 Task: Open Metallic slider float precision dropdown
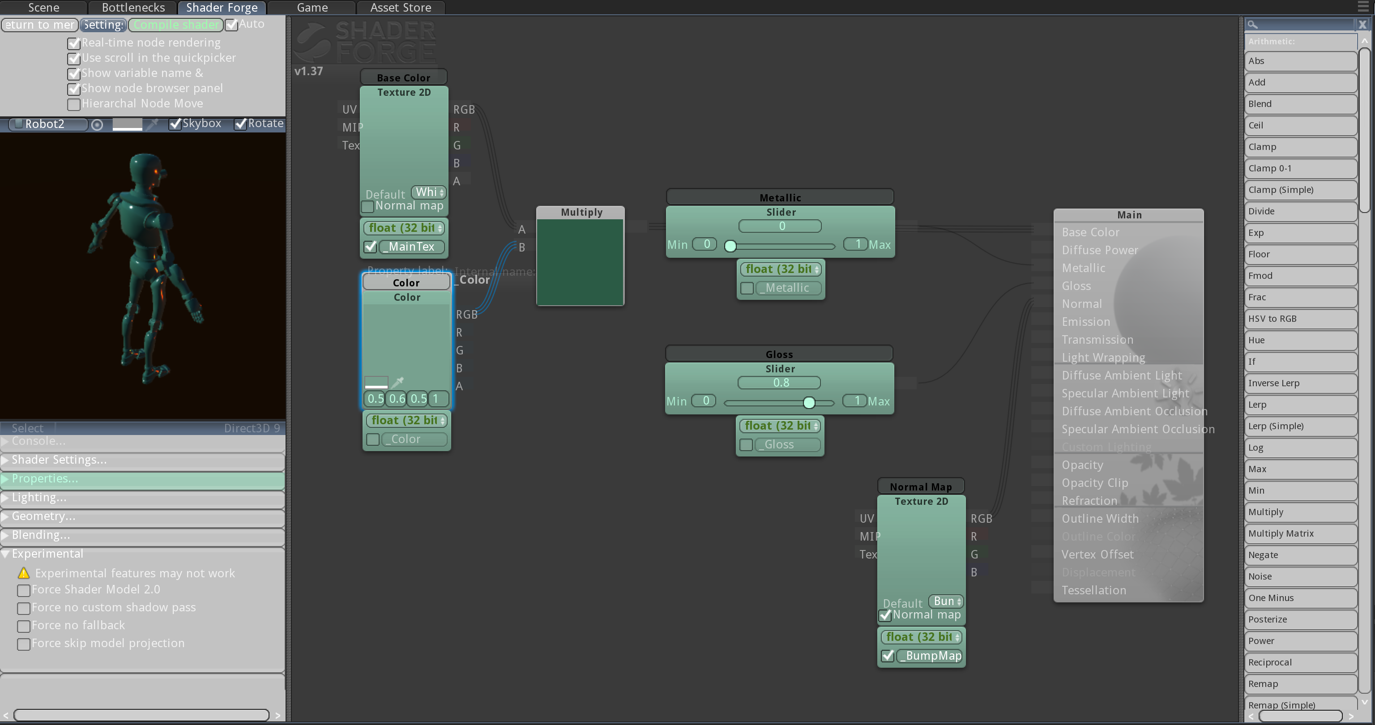(x=781, y=269)
